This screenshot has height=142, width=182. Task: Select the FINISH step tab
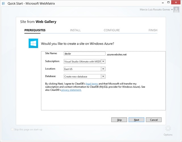pyautogui.click(x=153, y=30)
